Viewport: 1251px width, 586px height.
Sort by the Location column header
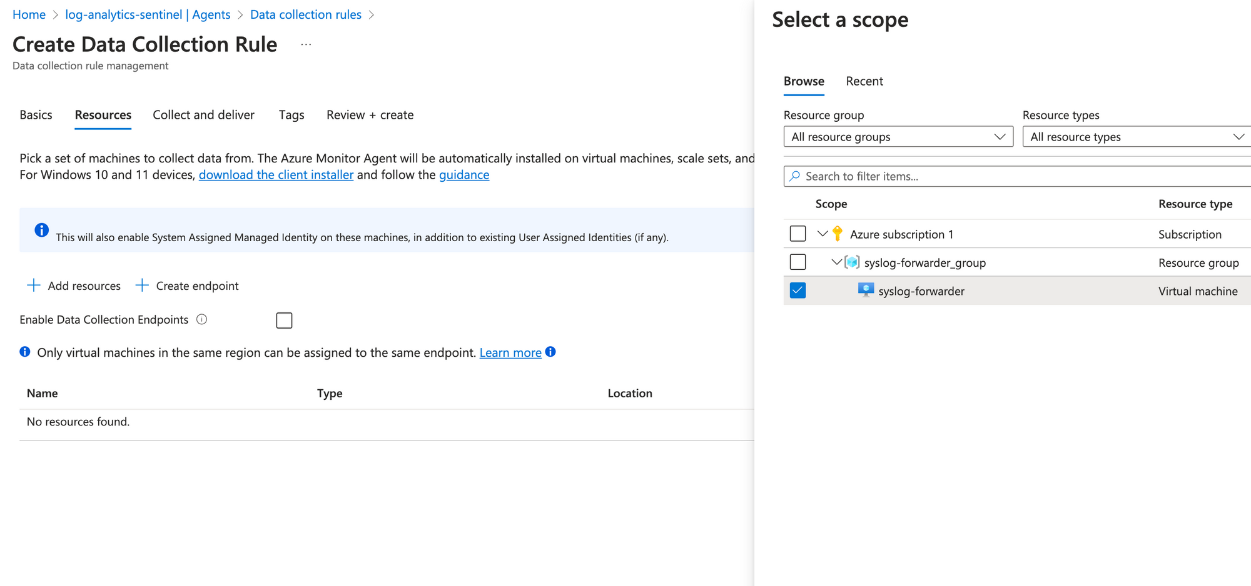[x=630, y=393]
